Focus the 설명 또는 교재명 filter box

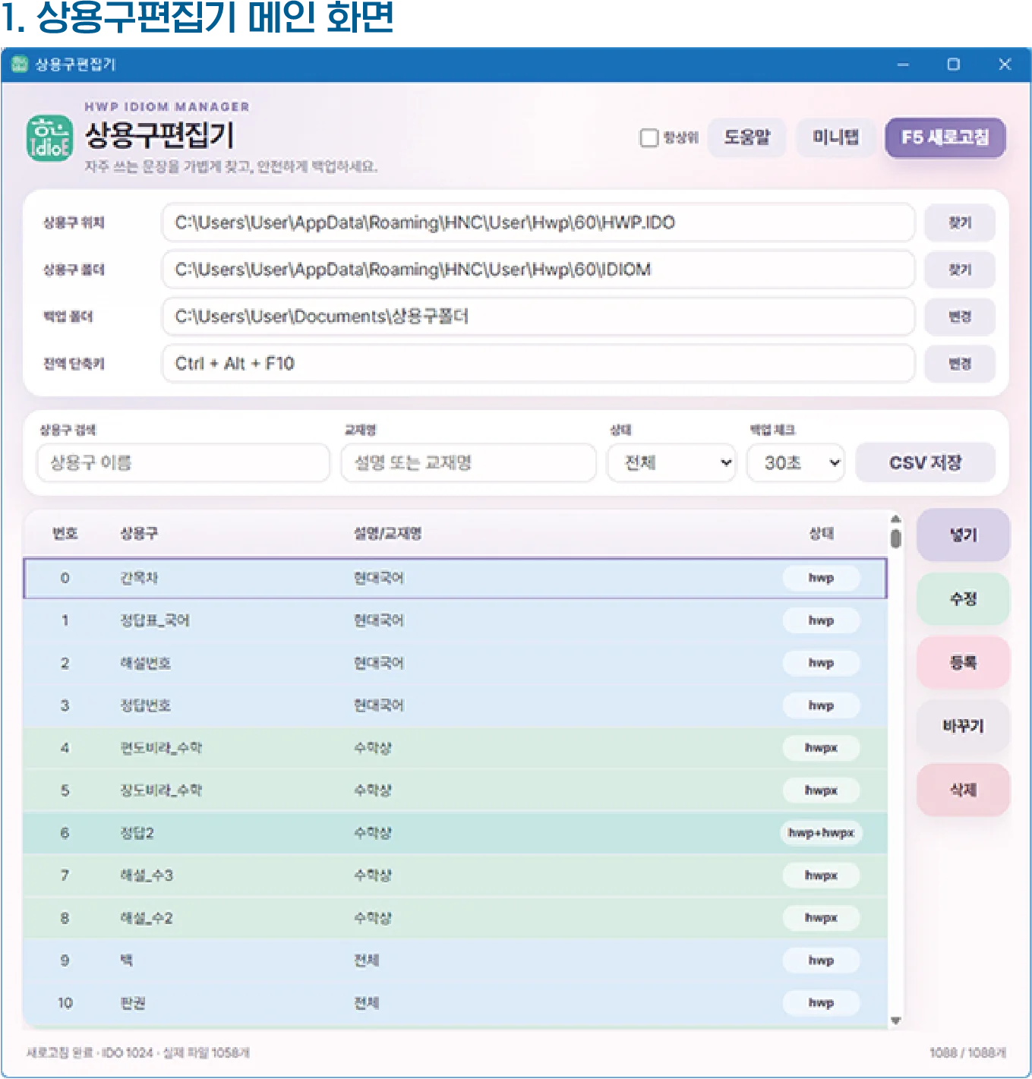469,462
